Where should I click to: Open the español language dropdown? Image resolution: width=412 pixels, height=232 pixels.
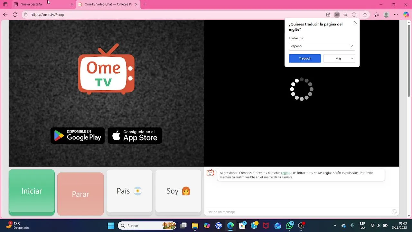pos(322,46)
